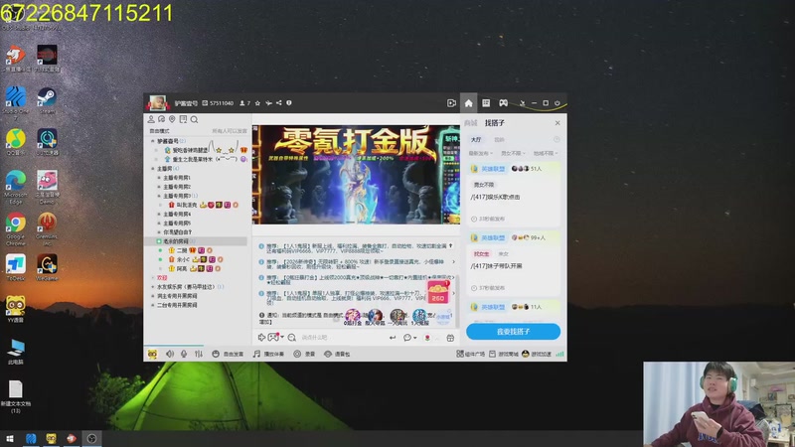Click the help question icon in 找搭子 panel
Screen dimensions: 795x447
(556, 139)
